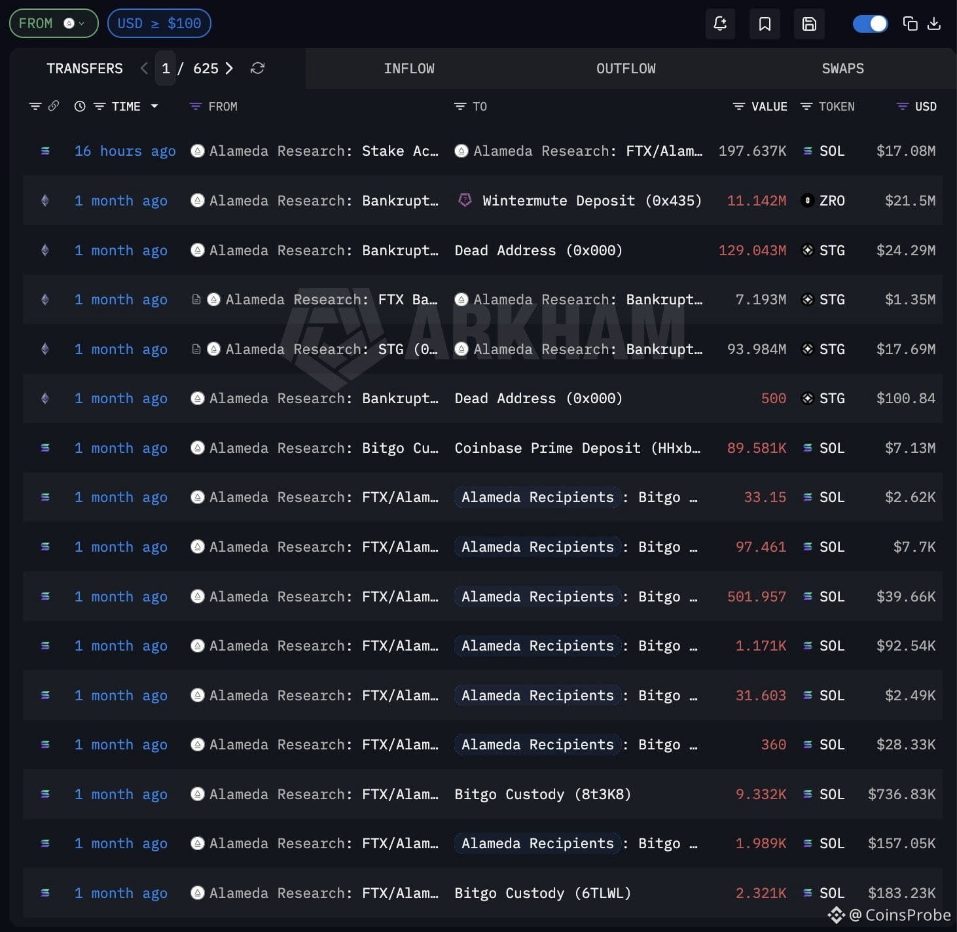Click the copy icon beside the toggle
Viewport: 957px width, 932px height.
[x=910, y=24]
